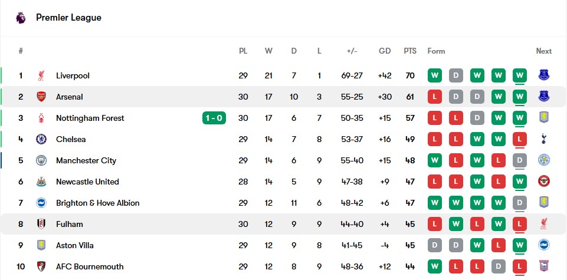This screenshot has width=567, height=280.
Task: Open the Manchester City crest icon
Action: click(41, 160)
